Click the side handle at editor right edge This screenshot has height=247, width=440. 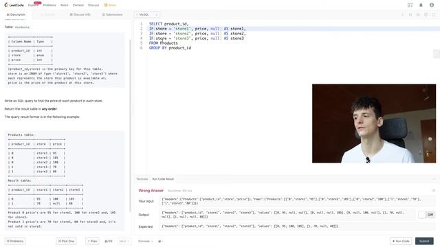pyautogui.click(x=437, y=54)
